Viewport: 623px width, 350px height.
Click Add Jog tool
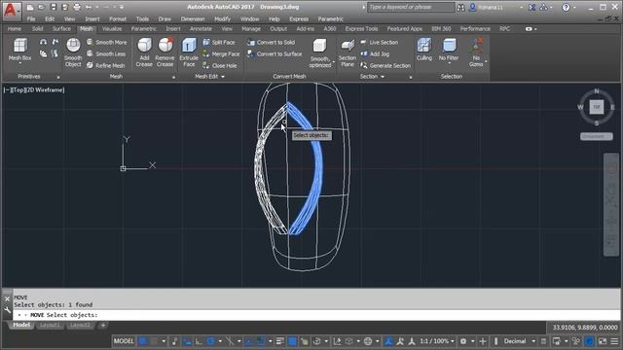pyautogui.click(x=375, y=53)
